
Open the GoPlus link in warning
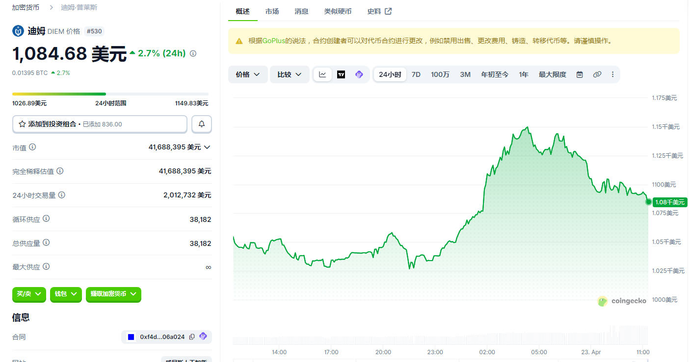pos(274,41)
